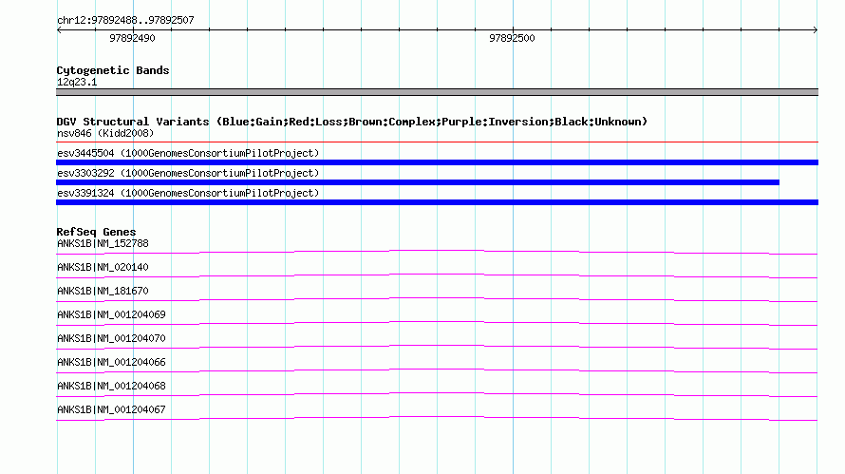This screenshot has width=845, height=474.
Task: Click the esv3391324 variant label
Action: click(x=188, y=193)
